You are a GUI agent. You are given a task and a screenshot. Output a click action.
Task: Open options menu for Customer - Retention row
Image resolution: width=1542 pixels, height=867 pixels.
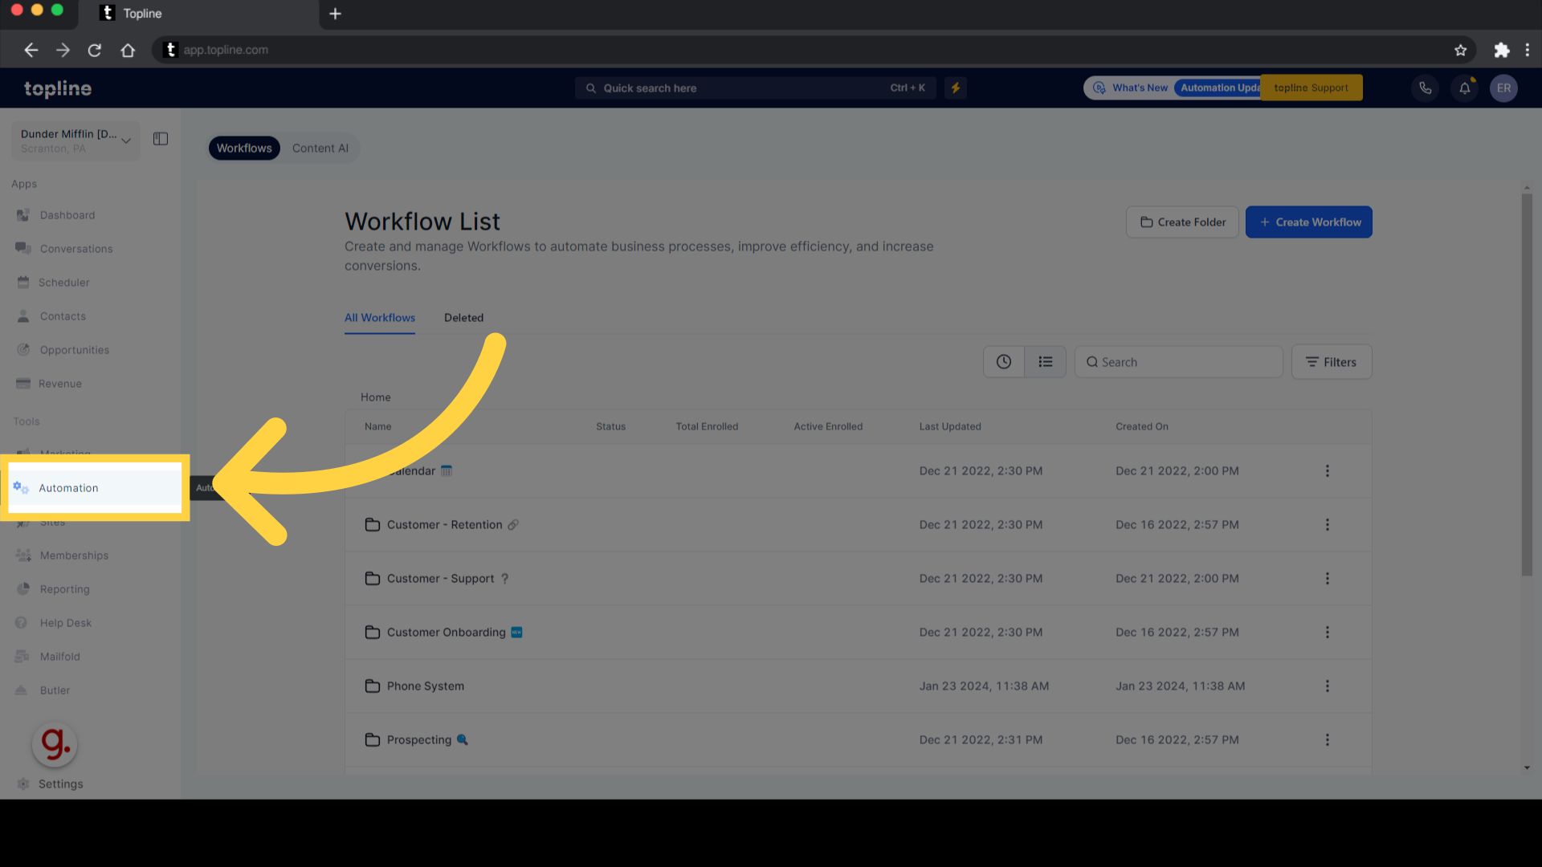1327,525
